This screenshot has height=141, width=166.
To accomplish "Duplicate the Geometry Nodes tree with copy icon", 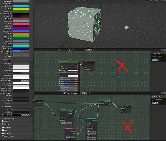I will point(84,93).
